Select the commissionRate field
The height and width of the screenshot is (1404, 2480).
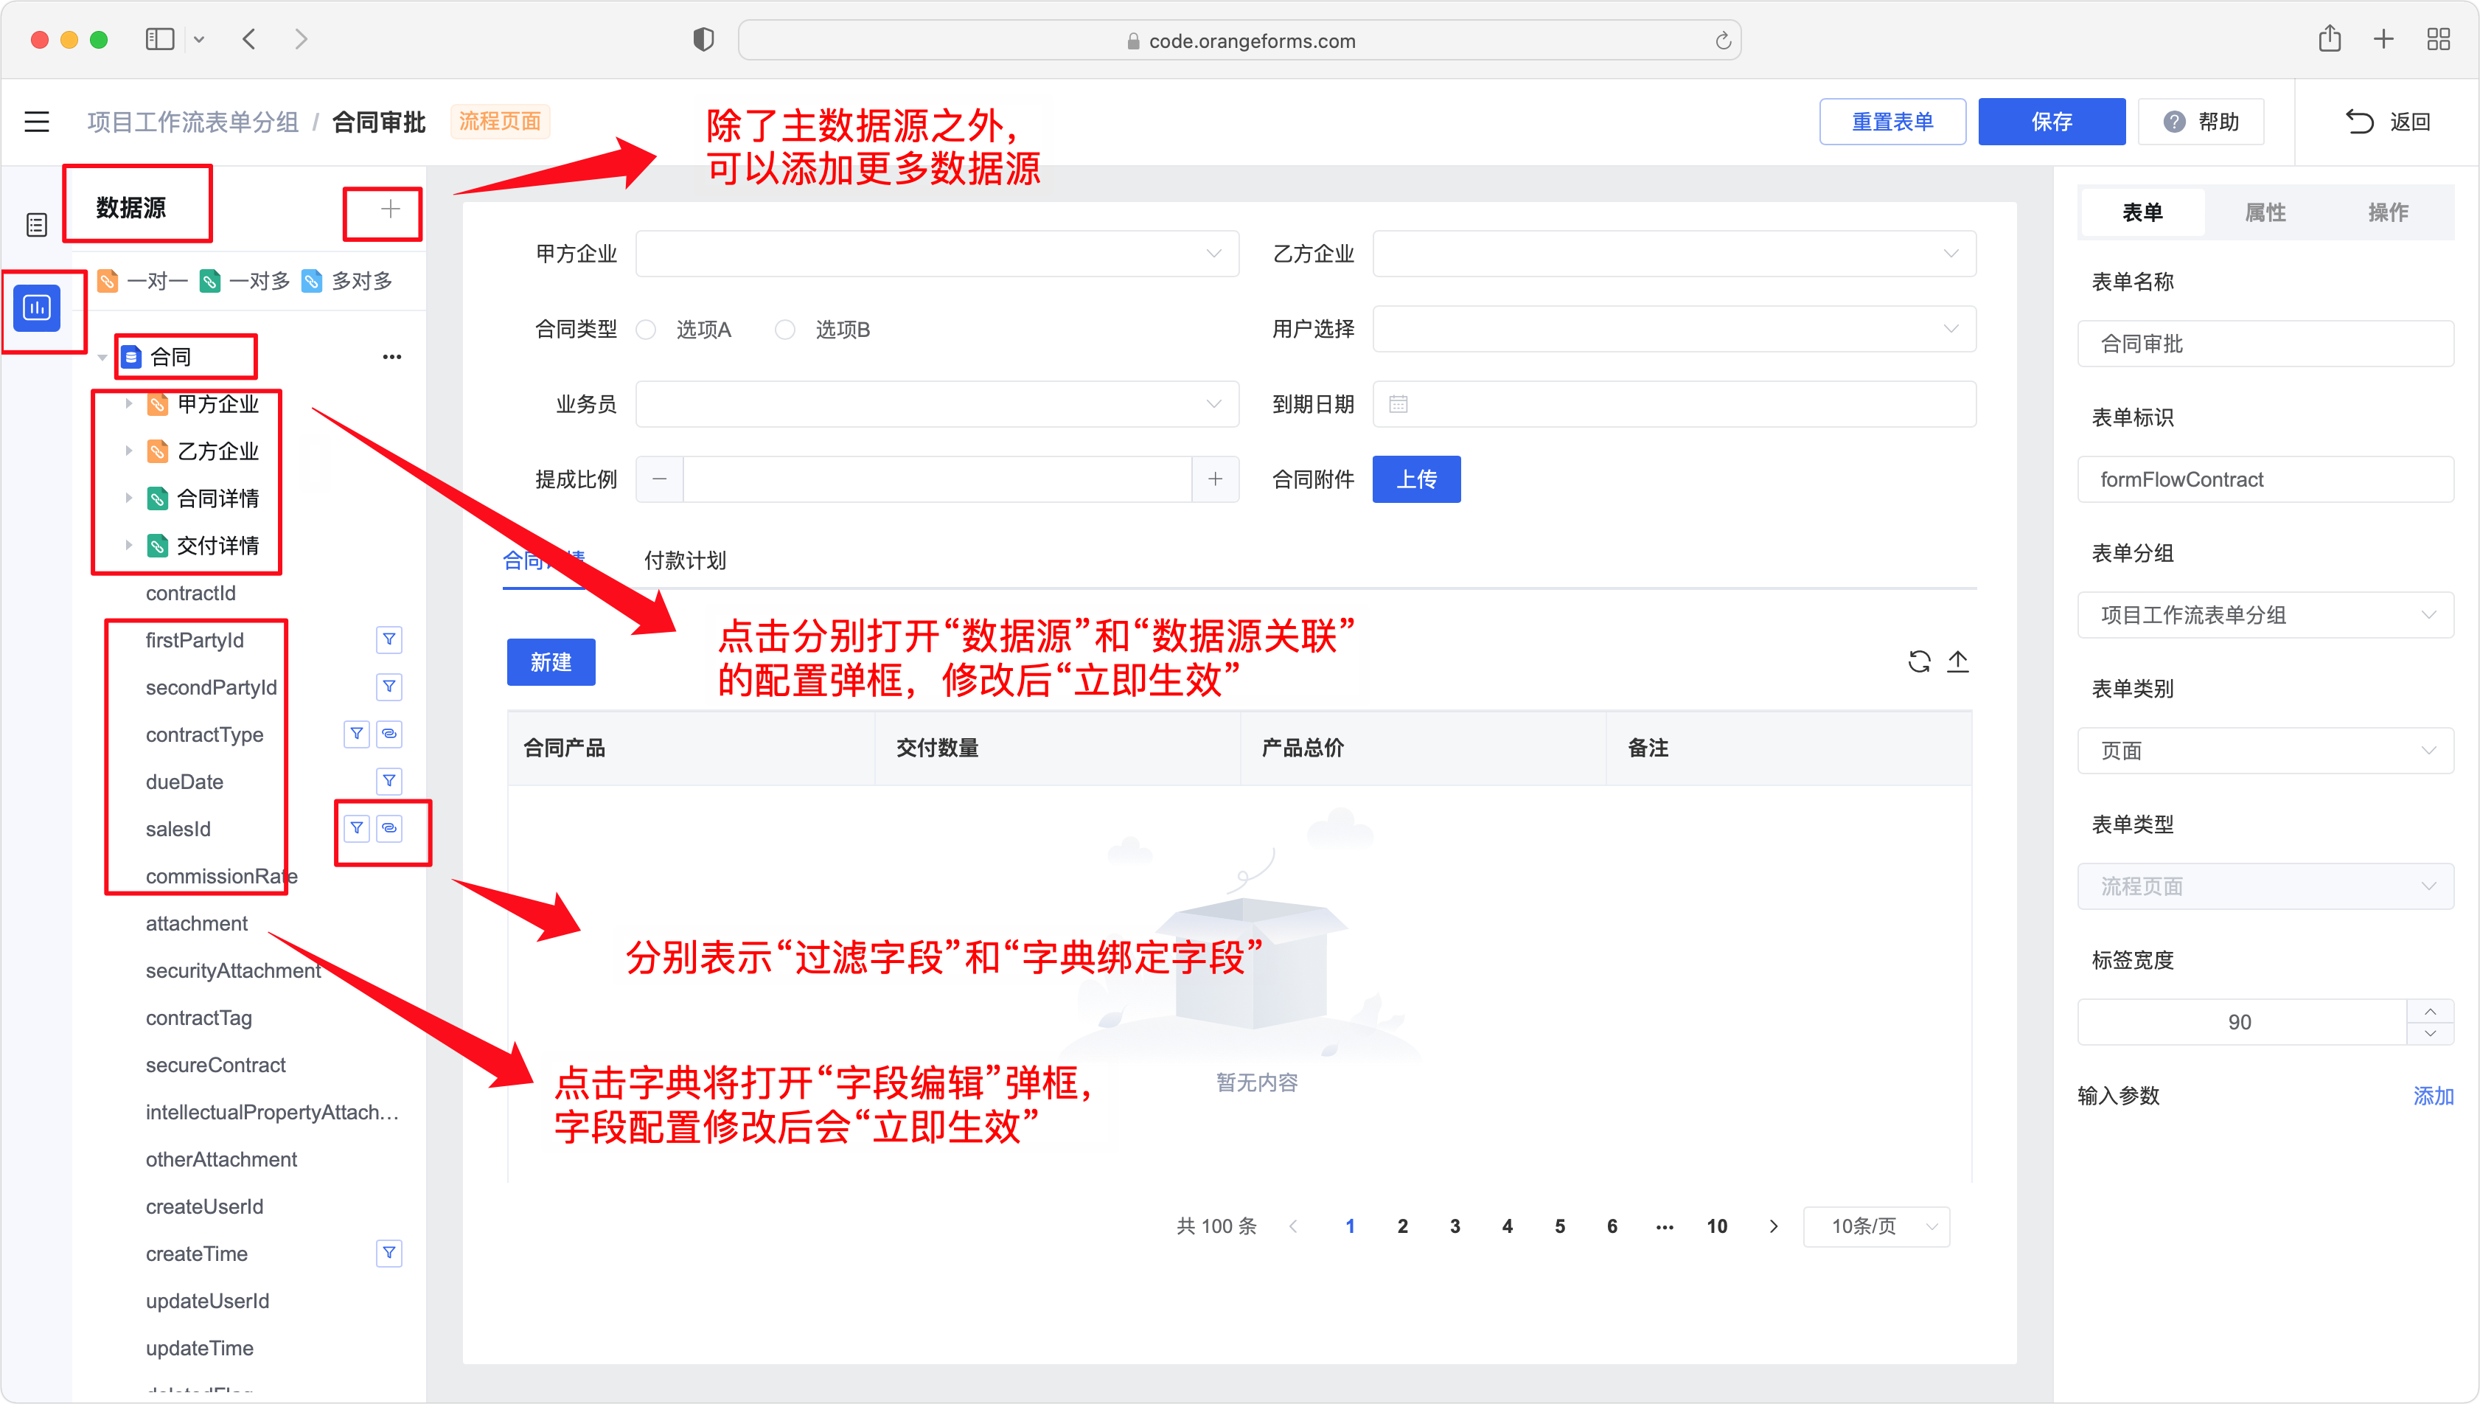[x=220, y=875]
